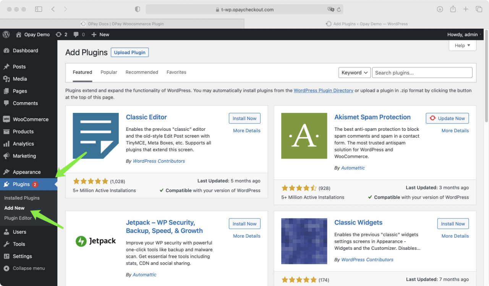The height and width of the screenshot is (286, 489).
Task: Switch to the Favorites tab
Action: pos(176,72)
